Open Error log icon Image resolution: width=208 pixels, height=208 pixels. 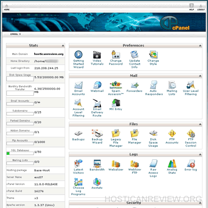191,164
